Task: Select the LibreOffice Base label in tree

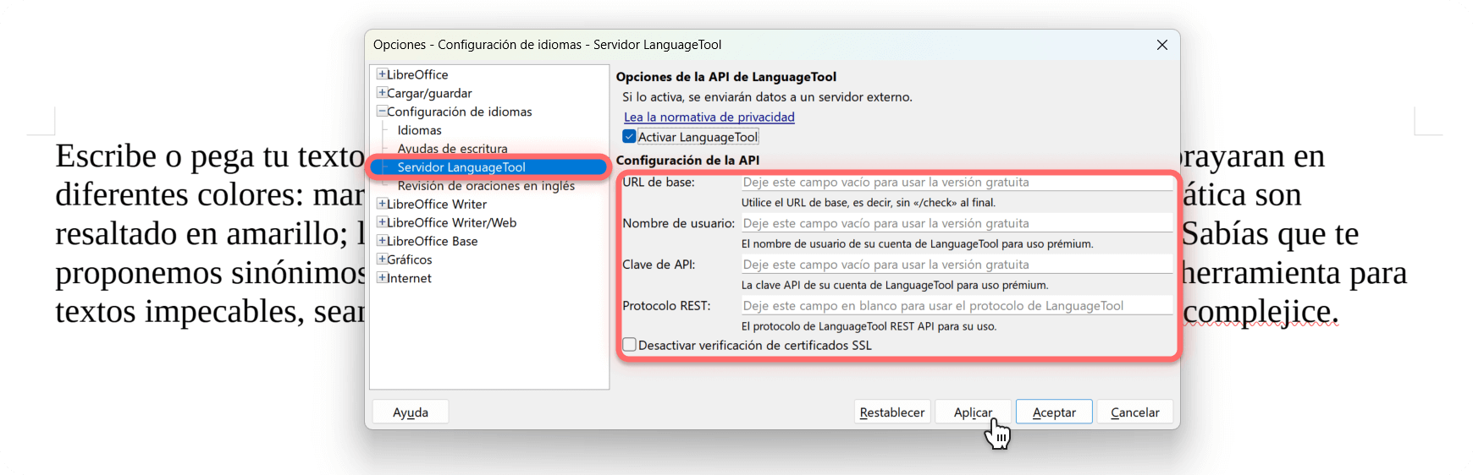Action: [x=433, y=241]
